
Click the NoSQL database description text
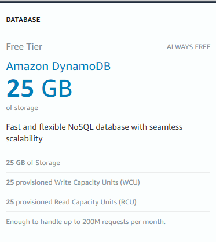pyautogui.click(x=94, y=133)
